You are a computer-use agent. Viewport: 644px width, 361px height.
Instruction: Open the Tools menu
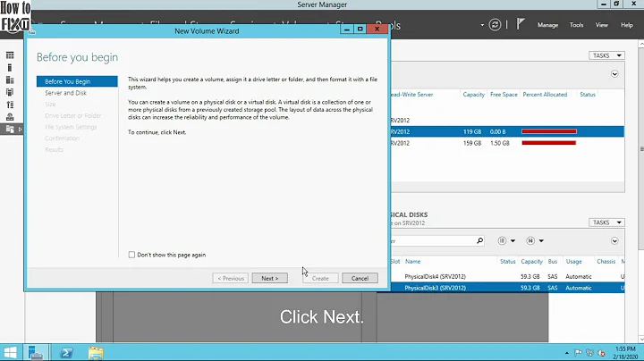(x=576, y=25)
